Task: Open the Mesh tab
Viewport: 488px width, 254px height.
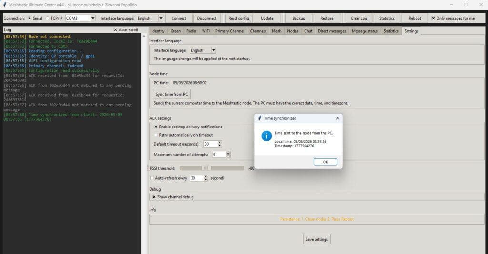Action: [x=276, y=31]
